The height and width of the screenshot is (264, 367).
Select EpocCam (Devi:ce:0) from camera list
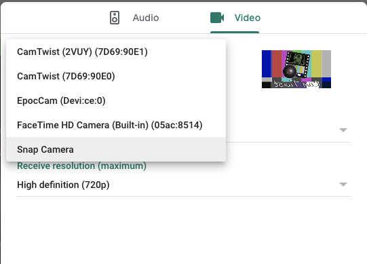(x=116, y=100)
